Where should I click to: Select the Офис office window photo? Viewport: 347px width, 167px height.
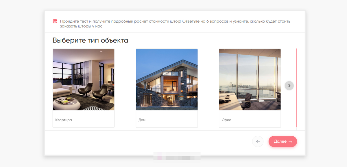(x=250, y=80)
